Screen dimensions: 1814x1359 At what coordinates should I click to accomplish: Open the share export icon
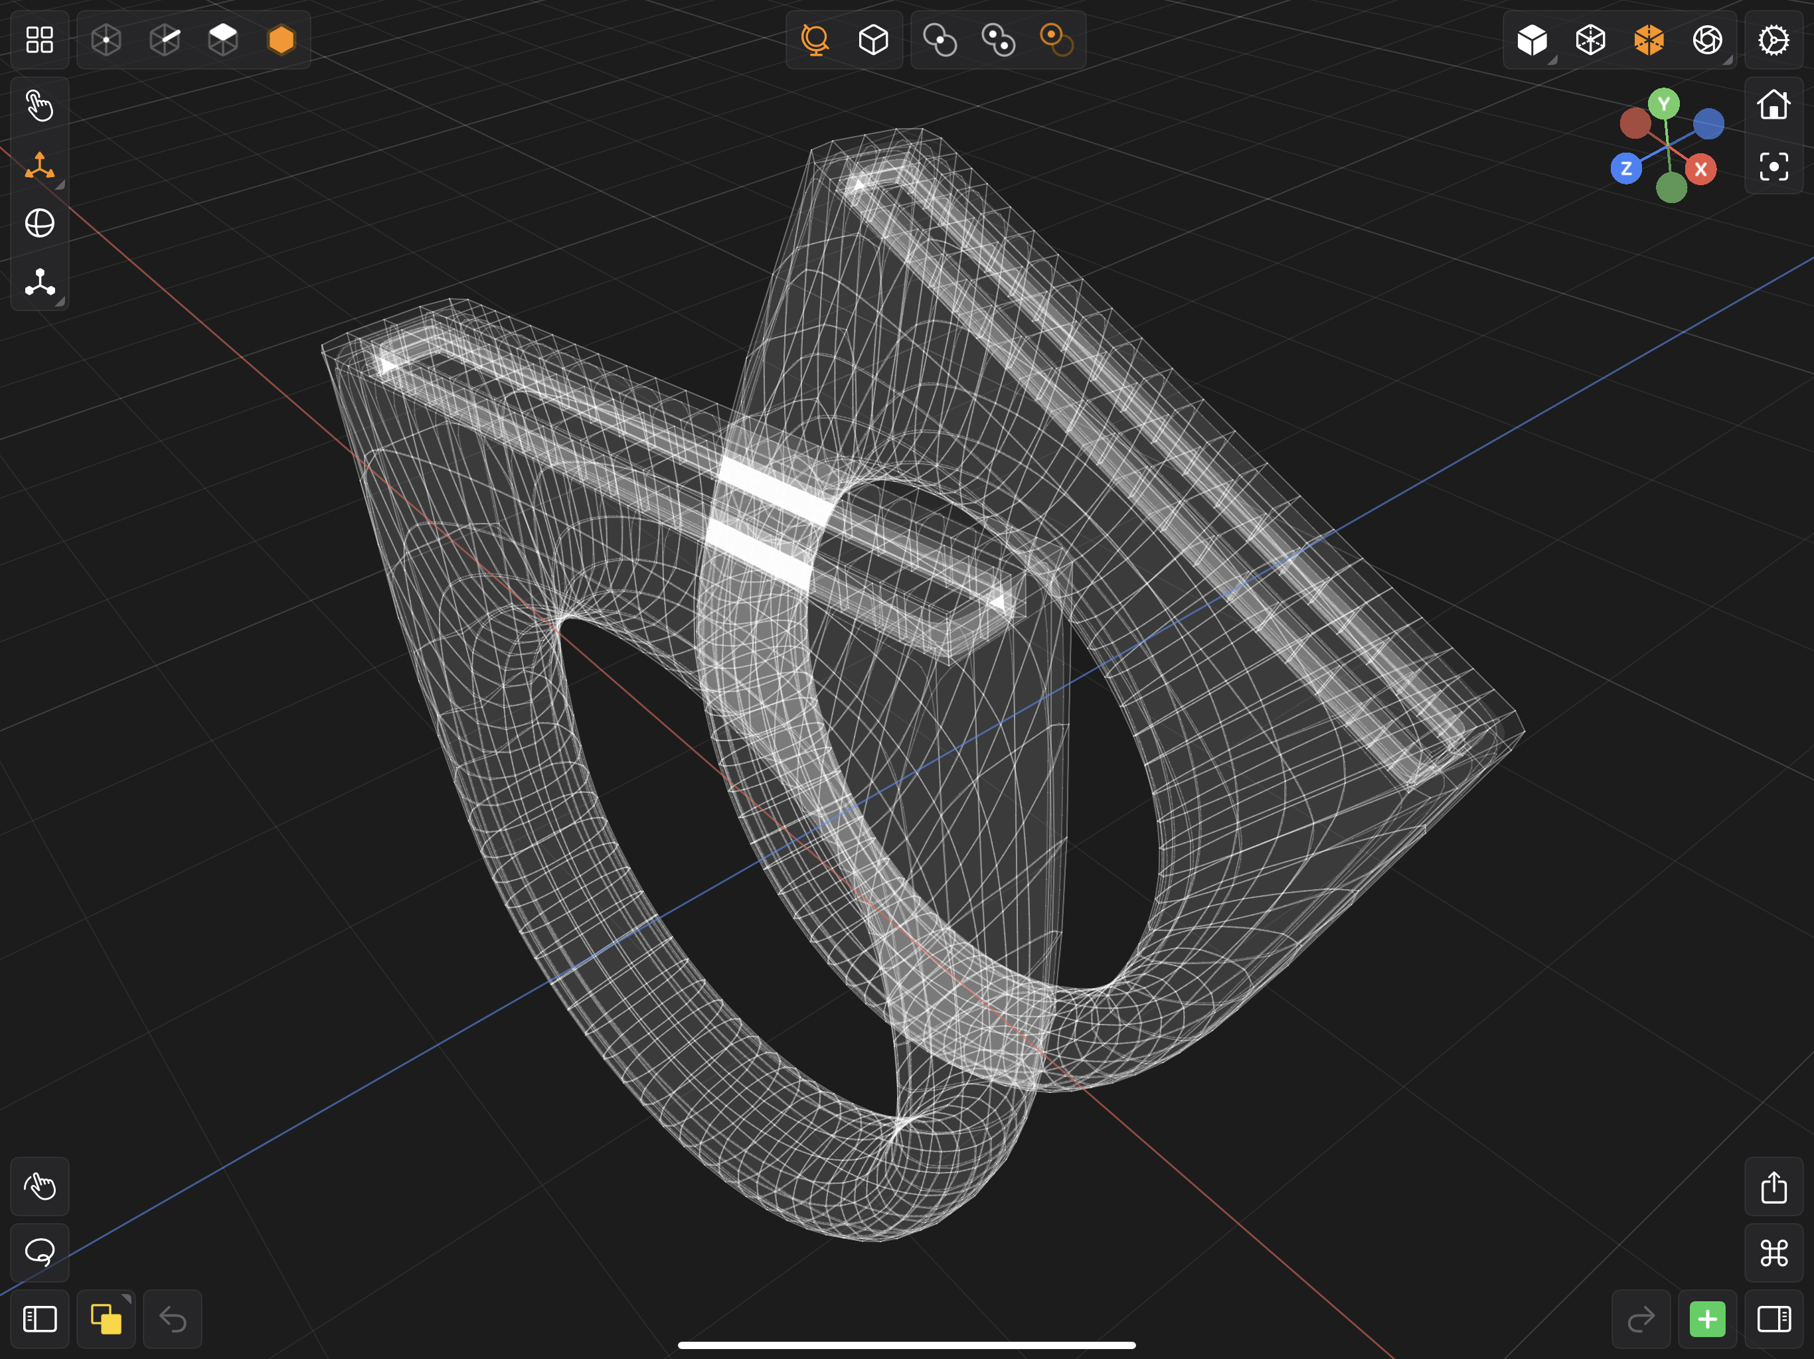coord(1773,1186)
